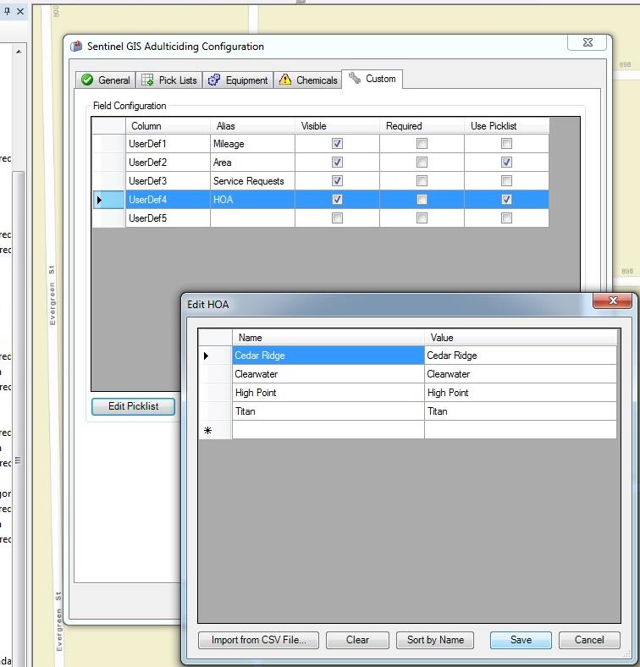This screenshot has width=640, height=667.
Task: Select the UserDef3 column cell
Action: pos(168,181)
